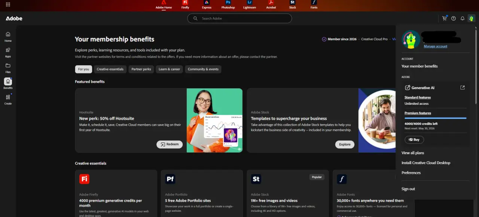Open Adobe Fonts from top bar
Screen dimensions: 479x217
click(314, 5)
